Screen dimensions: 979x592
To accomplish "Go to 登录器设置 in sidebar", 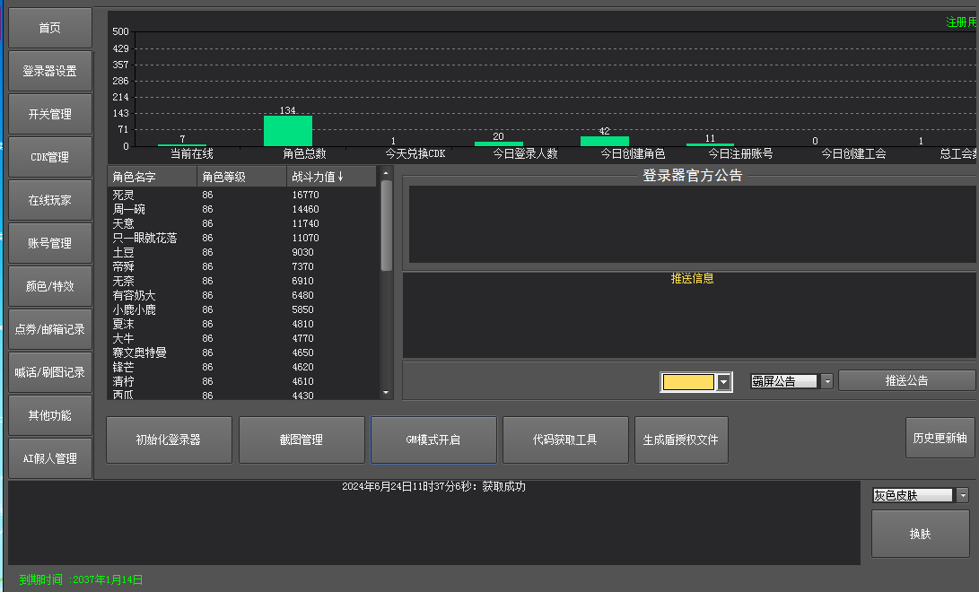I will point(50,72).
